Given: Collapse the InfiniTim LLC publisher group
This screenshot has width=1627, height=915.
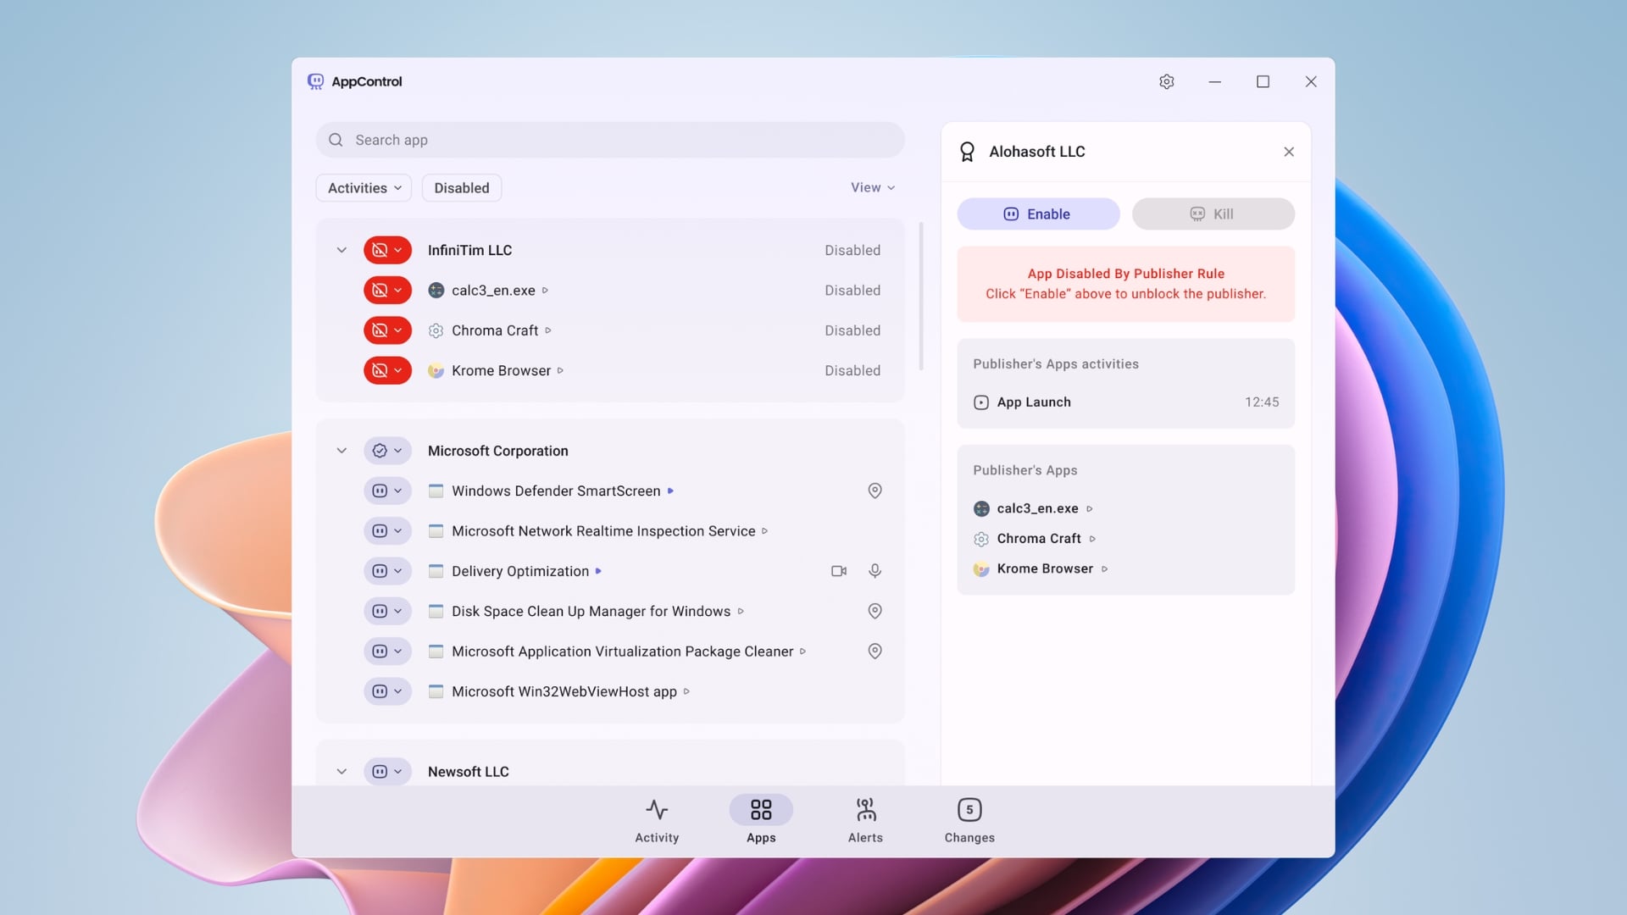Looking at the screenshot, I should (342, 250).
